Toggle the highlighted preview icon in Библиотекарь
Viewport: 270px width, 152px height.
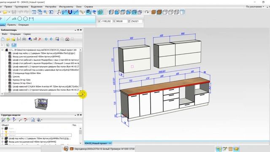click(14, 45)
